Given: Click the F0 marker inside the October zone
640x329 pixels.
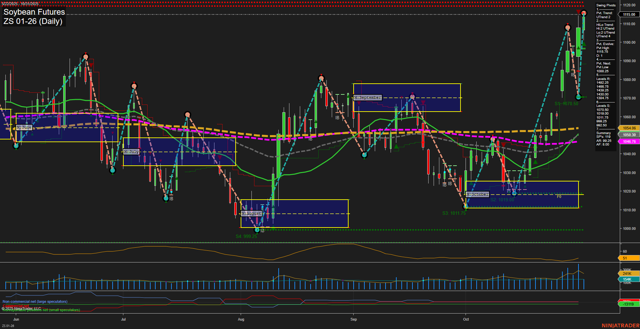Looking at the screenshot, I should click(559, 196).
